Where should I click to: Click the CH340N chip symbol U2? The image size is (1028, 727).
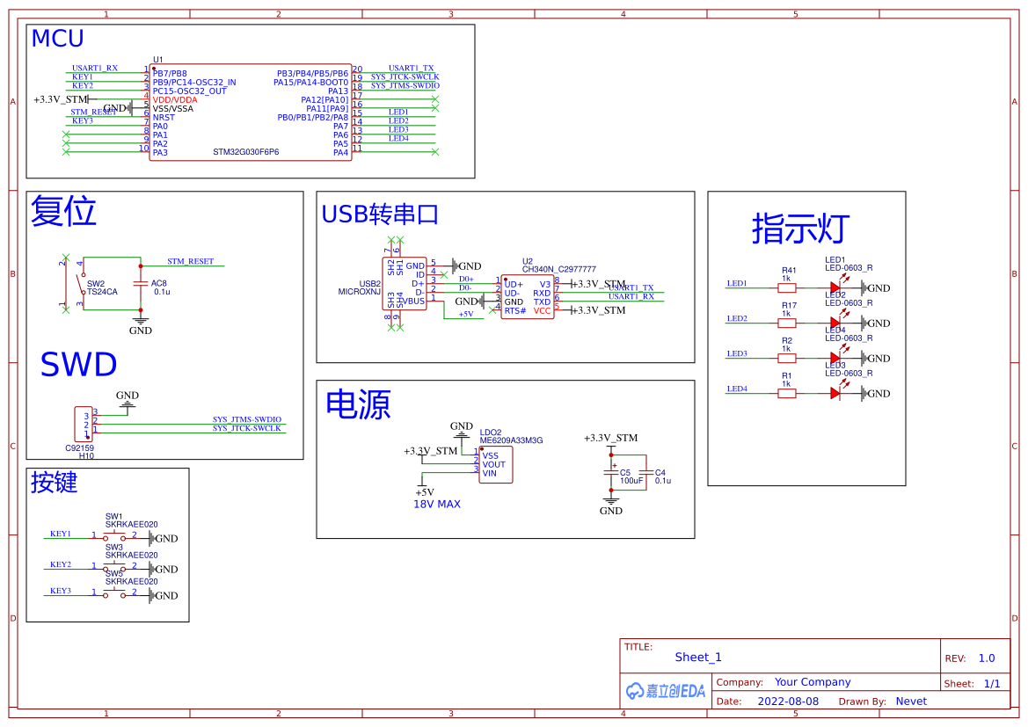click(528, 294)
